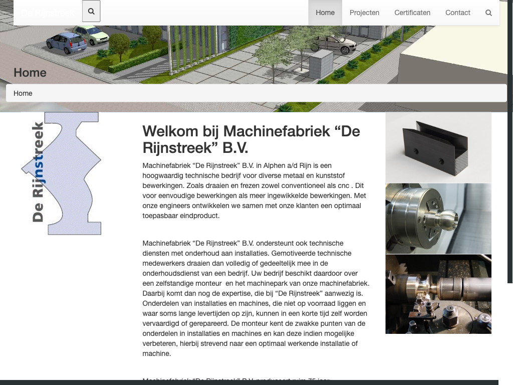The height and width of the screenshot is (385, 513).
Task: Open the black bracket part photo
Action: pos(438,147)
